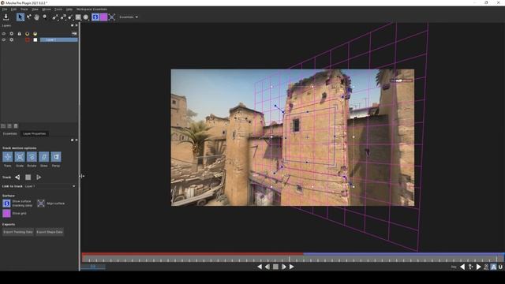Click the Save to host download icon
The width and height of the screenshot is (505, 284).
[x=6, y=17]
